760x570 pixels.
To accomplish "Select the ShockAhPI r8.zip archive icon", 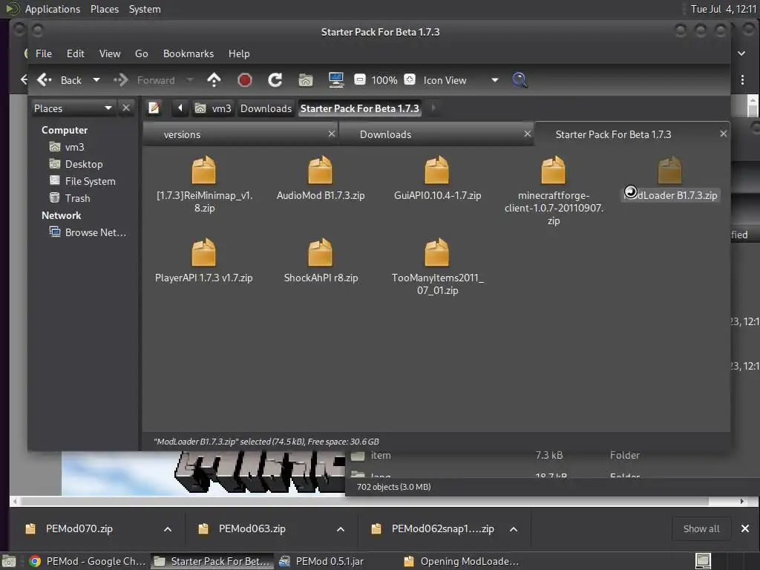I will point(321,252).
